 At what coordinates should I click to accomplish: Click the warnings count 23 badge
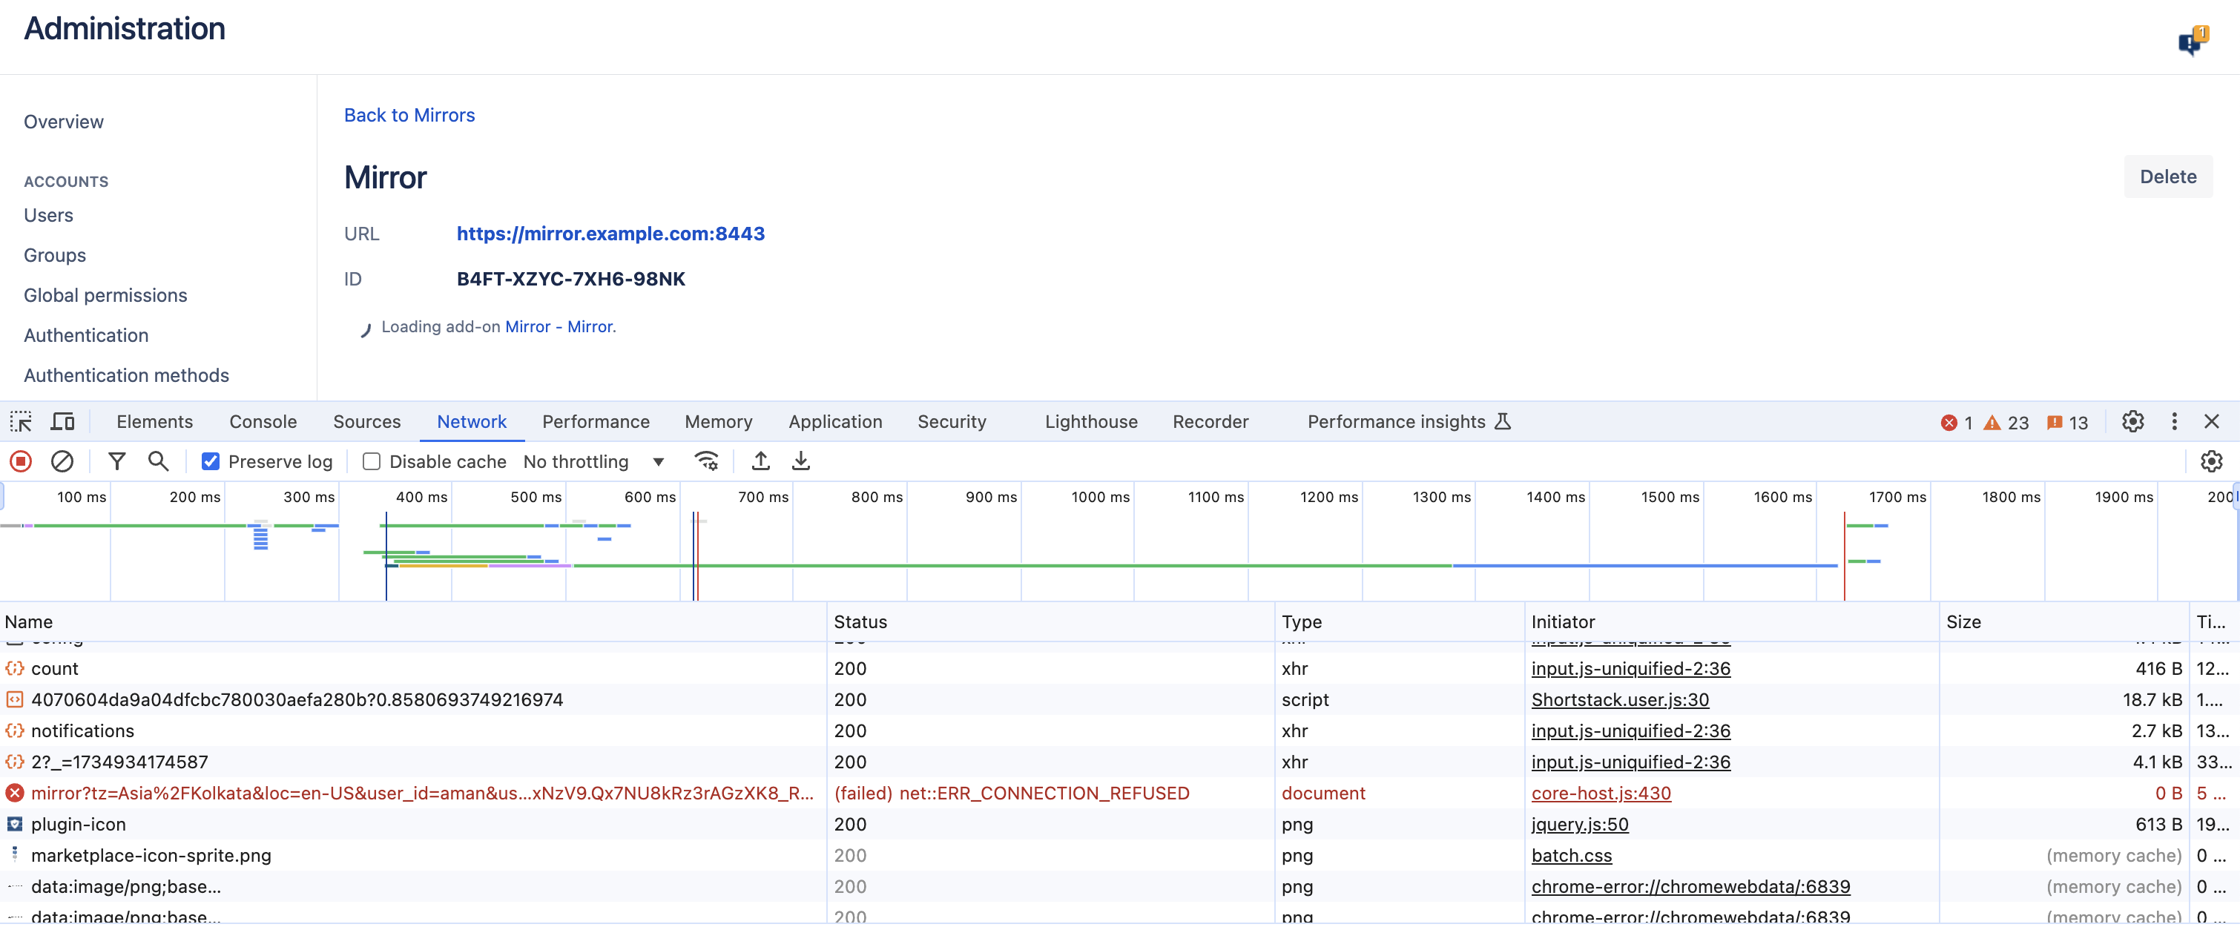[2005, 423]
